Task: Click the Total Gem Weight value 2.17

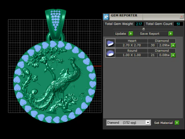Action: click(139, 24)
